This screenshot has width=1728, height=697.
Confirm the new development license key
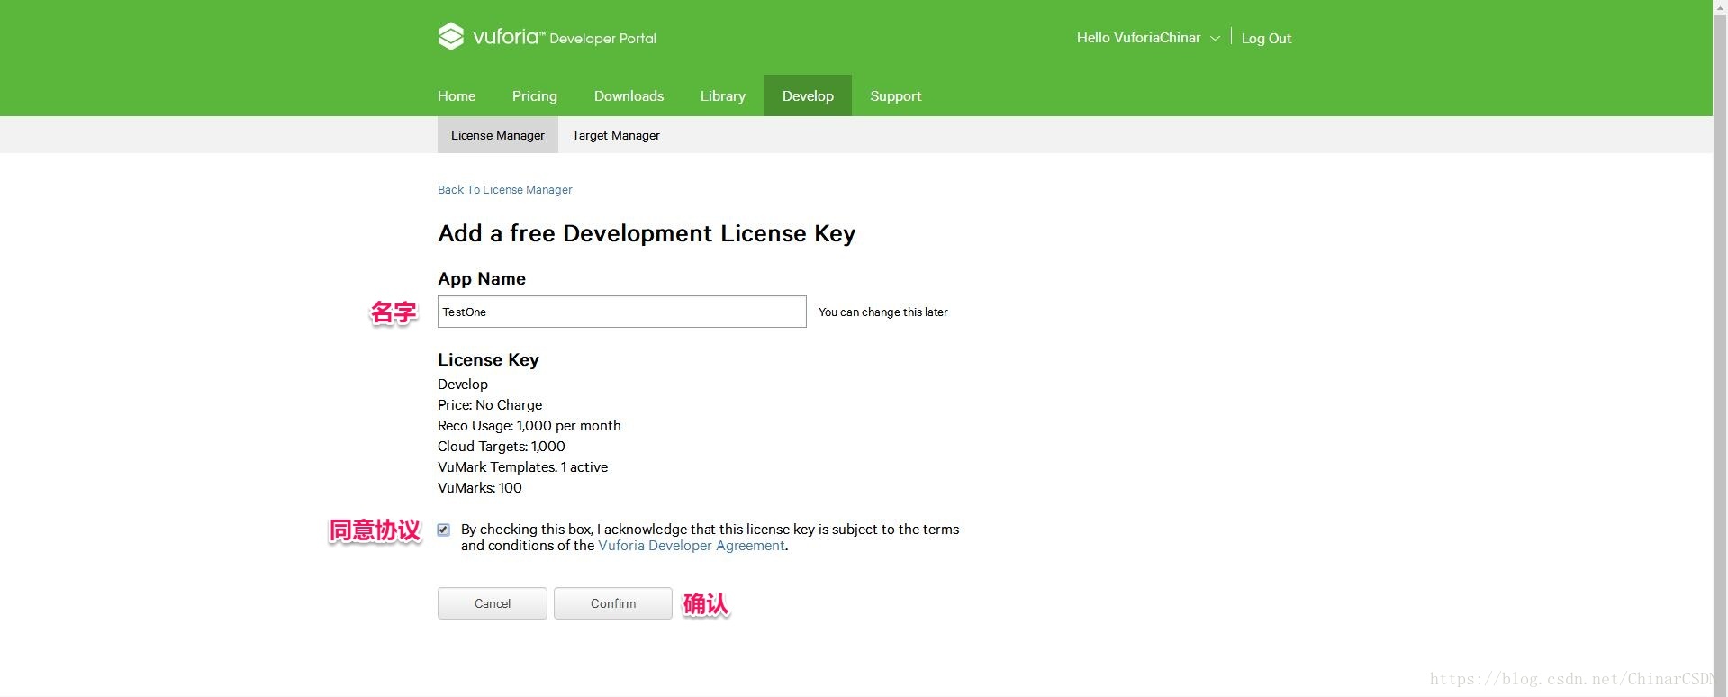click(x=613, y=603)
